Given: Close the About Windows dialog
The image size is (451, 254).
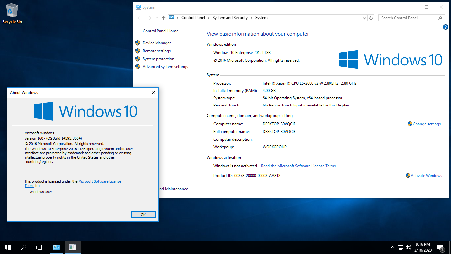Looking at the screenshot, I should [x=153, y=93].
